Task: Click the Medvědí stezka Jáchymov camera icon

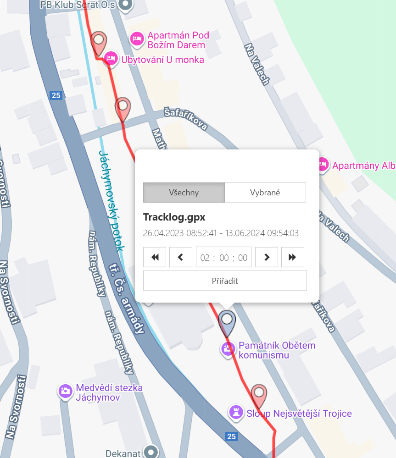Action: click(x=66, y=392)
